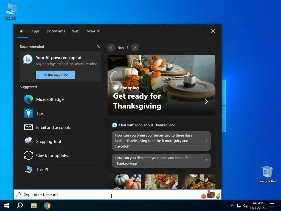Click the taskbar search magnifier icon

[x=20, y=206]
